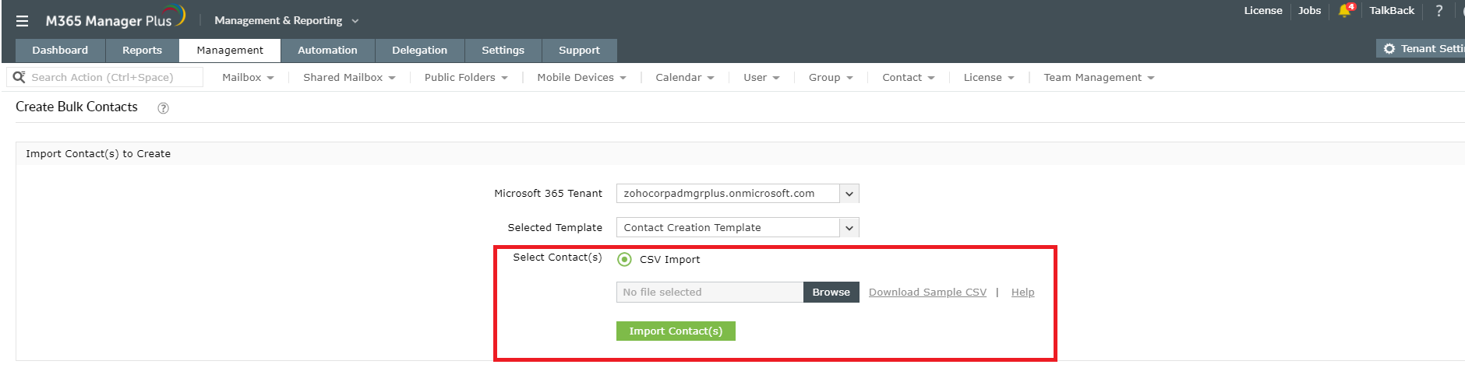Open the Selected Template dropdown
Screen dimensions: 1465x382
click(x=849, y=228)
